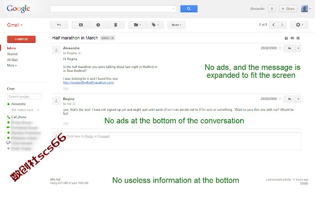Open more options for Regina's message
The width and height of the screenshot is (315, 197).
[x=298, y=99]
